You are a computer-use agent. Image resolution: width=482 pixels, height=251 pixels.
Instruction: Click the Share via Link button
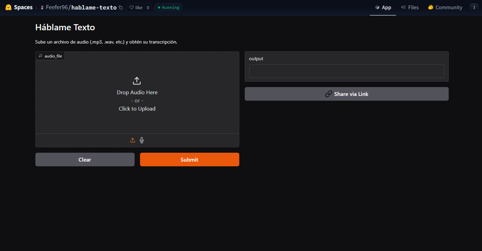click(x=347, y=94)
